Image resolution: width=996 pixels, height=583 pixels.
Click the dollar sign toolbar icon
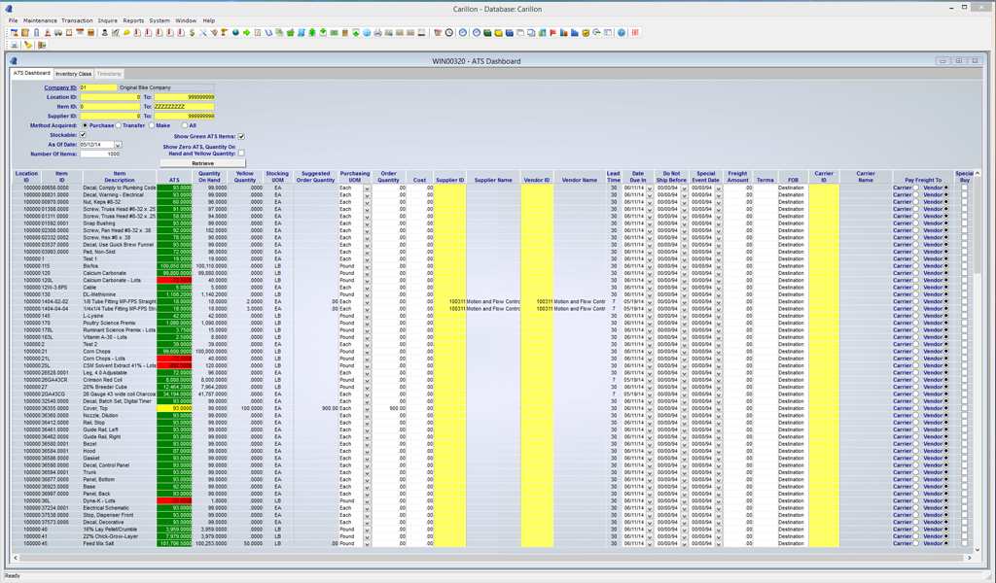click(192, 33)
